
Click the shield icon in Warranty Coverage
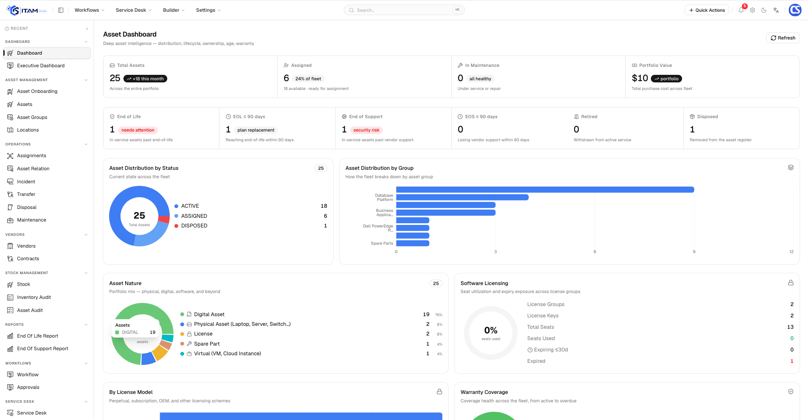(x=791, y=391)
